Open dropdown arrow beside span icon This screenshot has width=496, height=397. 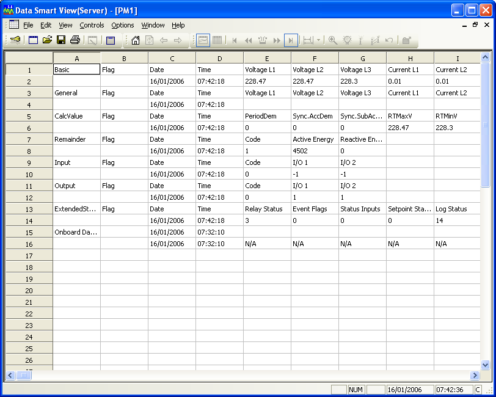(318, 40)
